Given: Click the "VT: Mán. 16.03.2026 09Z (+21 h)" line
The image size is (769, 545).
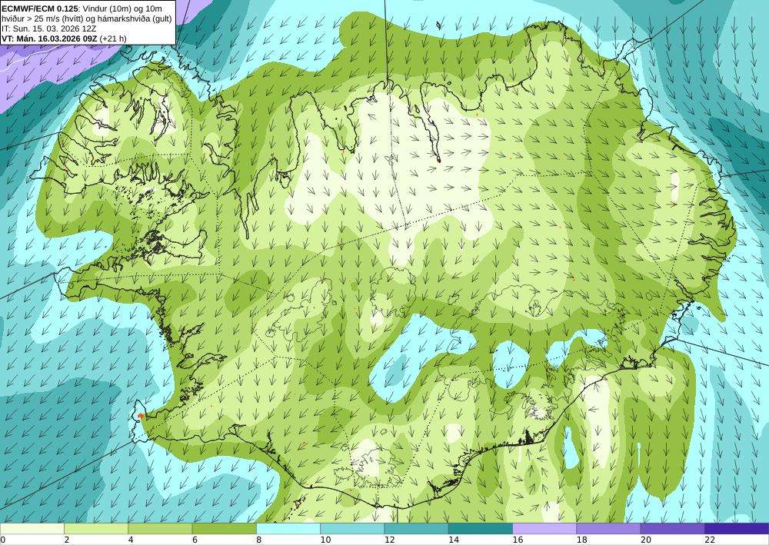Looking at the screenshot, I should pyautogui.click(x=64, y=38).
